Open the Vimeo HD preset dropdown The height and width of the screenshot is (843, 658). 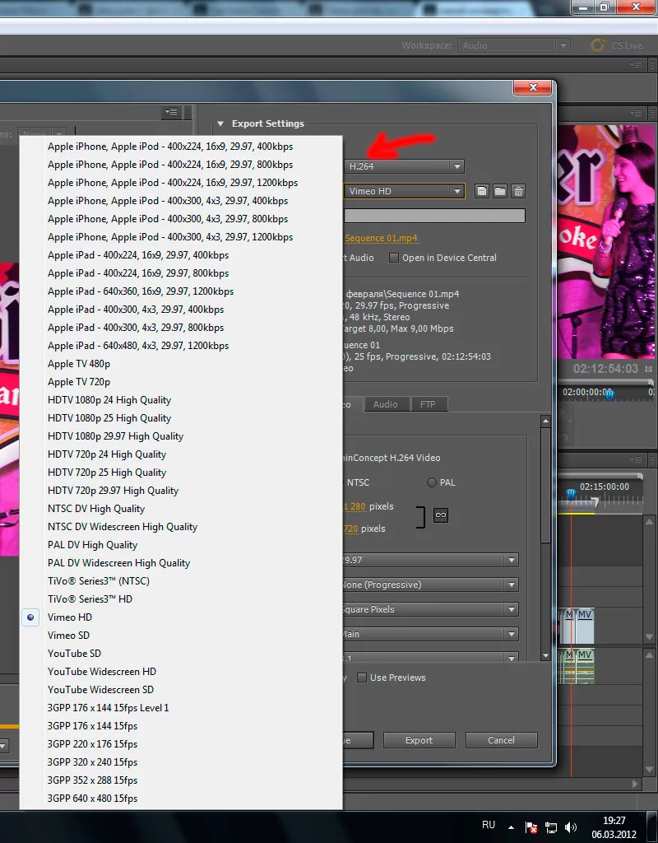[404, 191]
